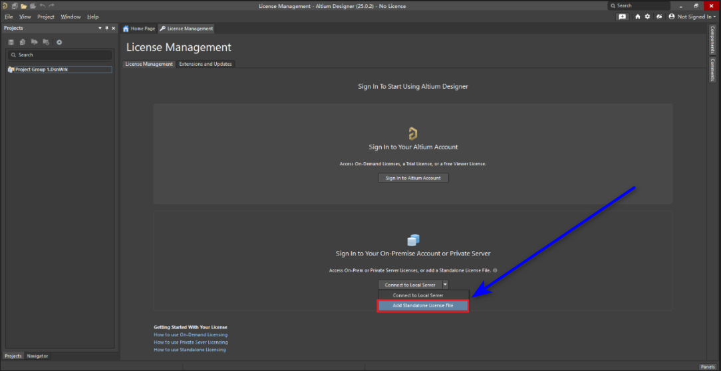The width and height of the screenshot is (721, 371).
Task: Select the License Management sub-tab
Action: tap(149, 64)
